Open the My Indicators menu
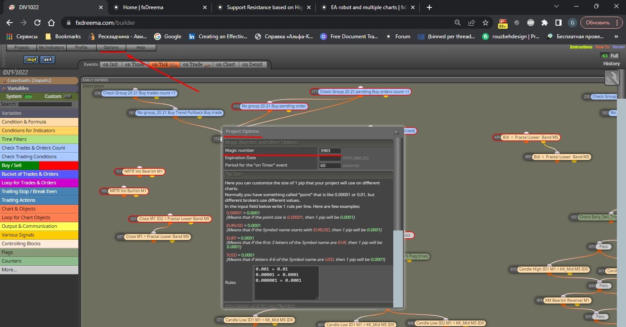 click(x=51, y=47)
